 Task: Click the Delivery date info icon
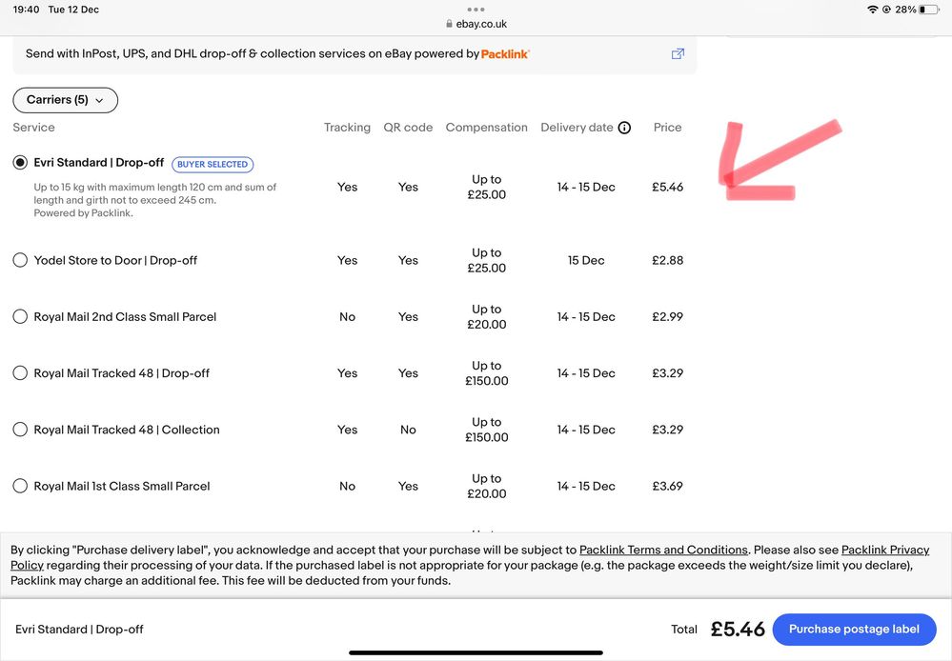[x=624, y=128]
